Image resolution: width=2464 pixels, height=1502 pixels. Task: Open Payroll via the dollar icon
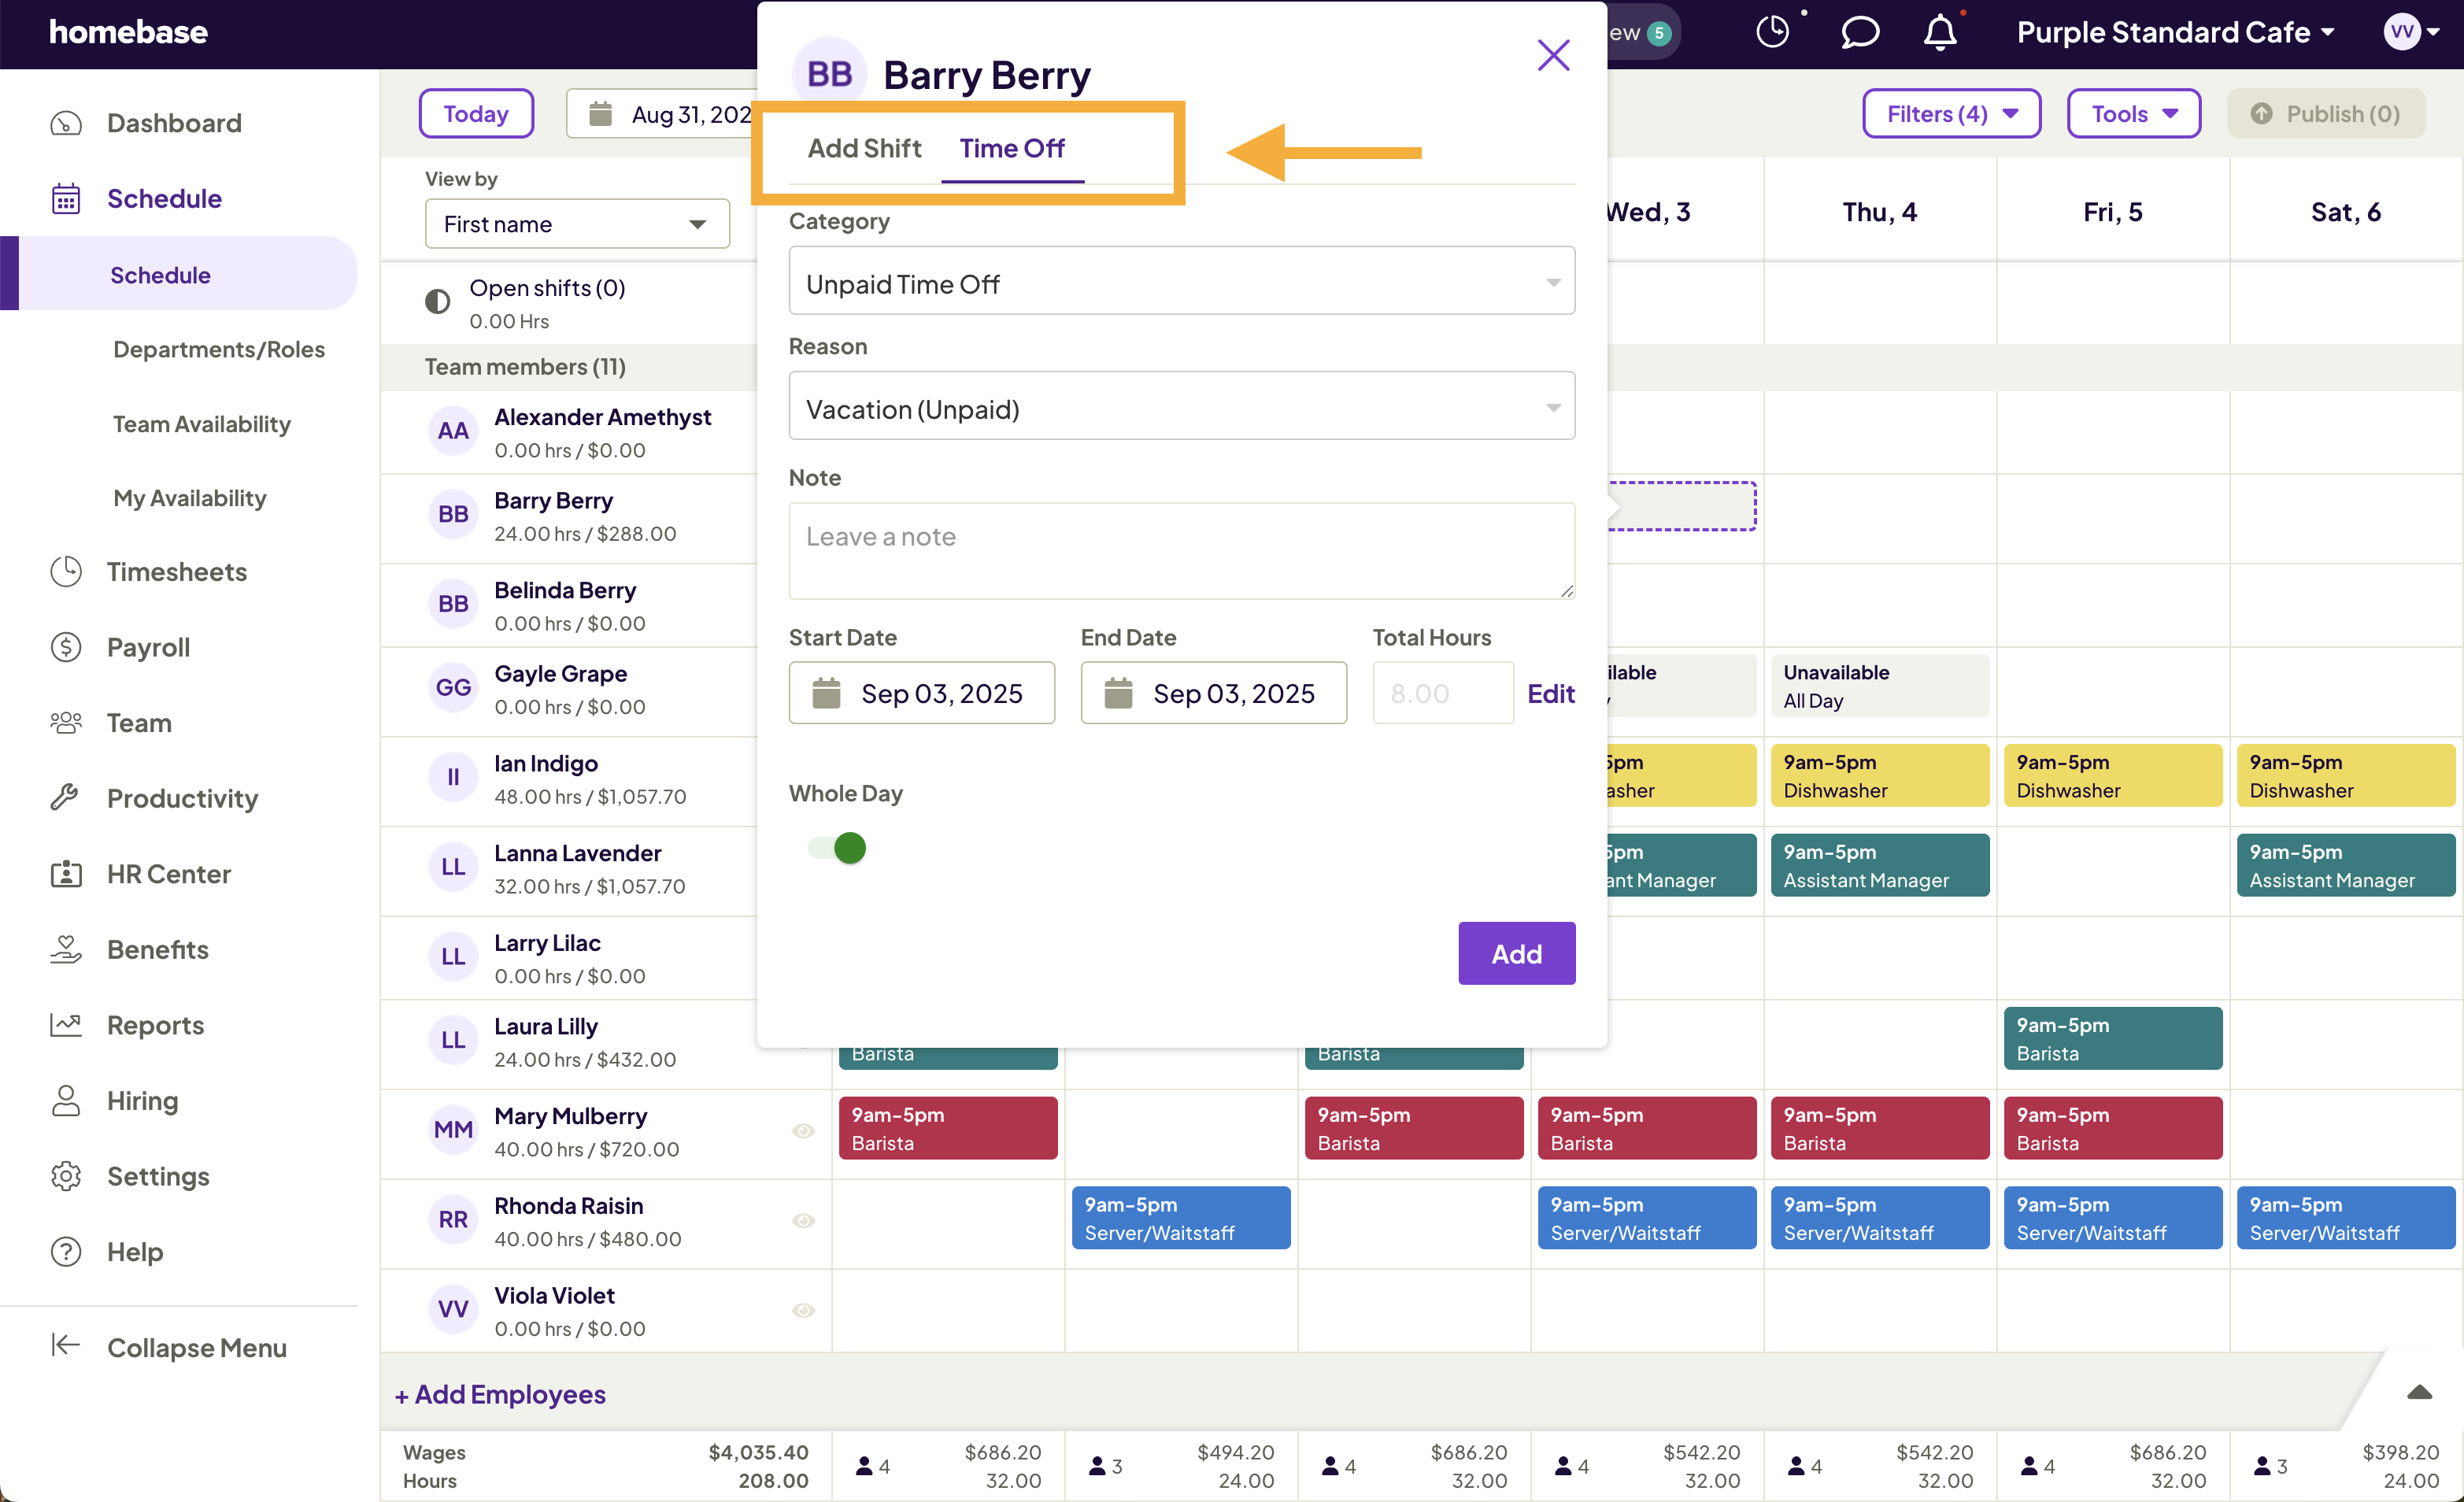click(x=66, y=647)
